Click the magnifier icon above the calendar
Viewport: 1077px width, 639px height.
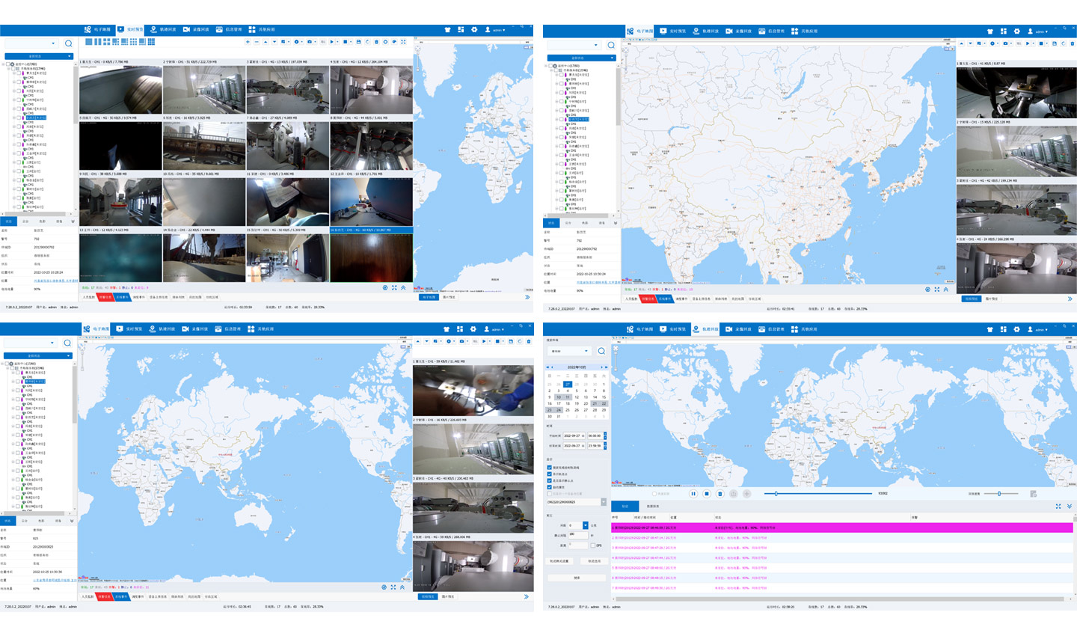tap(601, 351)
